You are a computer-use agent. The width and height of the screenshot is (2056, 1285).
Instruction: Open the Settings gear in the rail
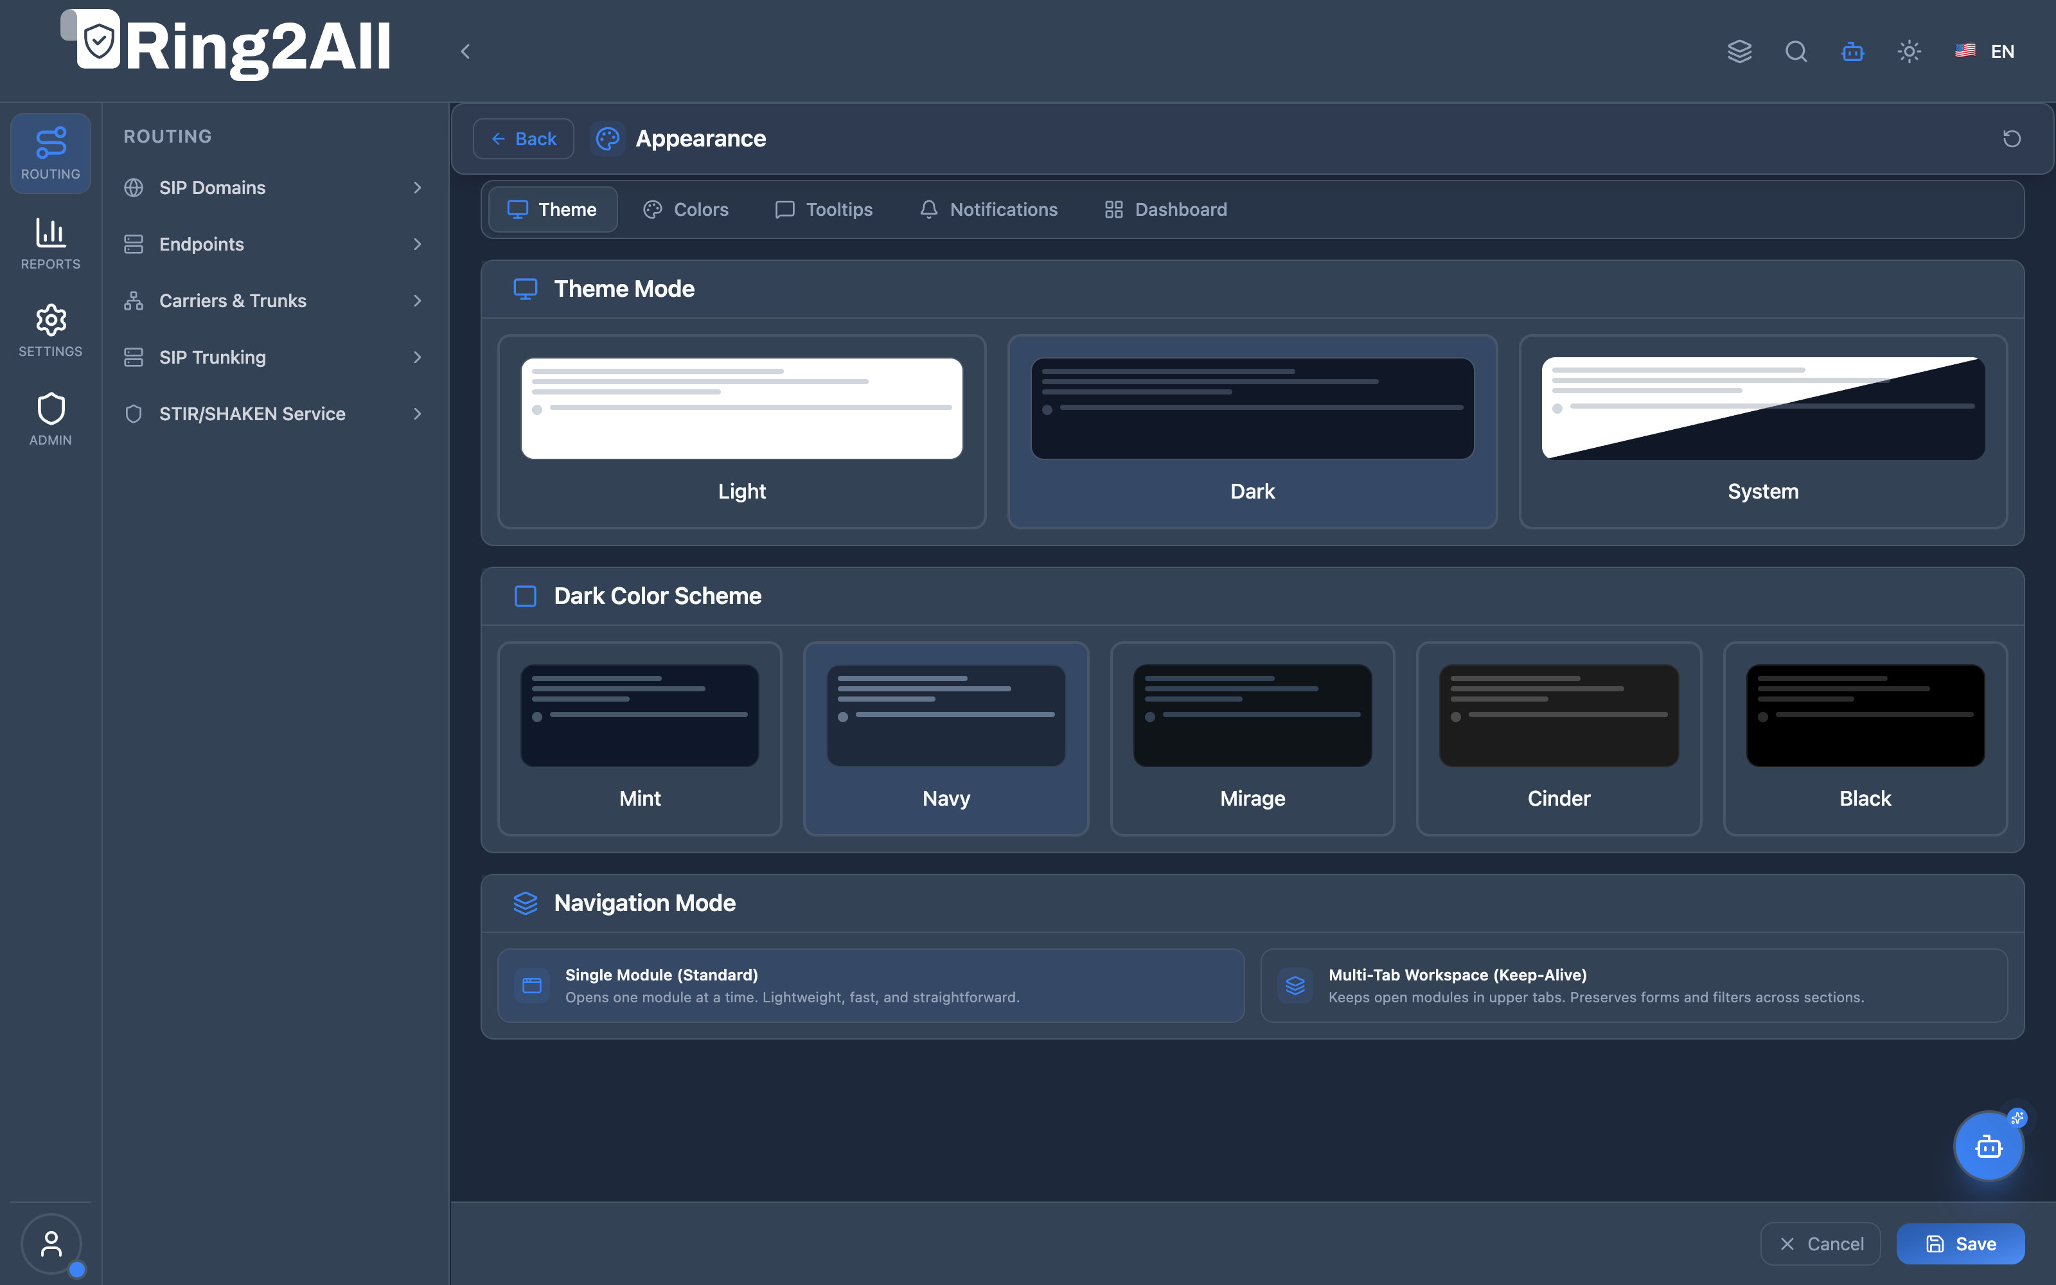(x=50, y=331)
